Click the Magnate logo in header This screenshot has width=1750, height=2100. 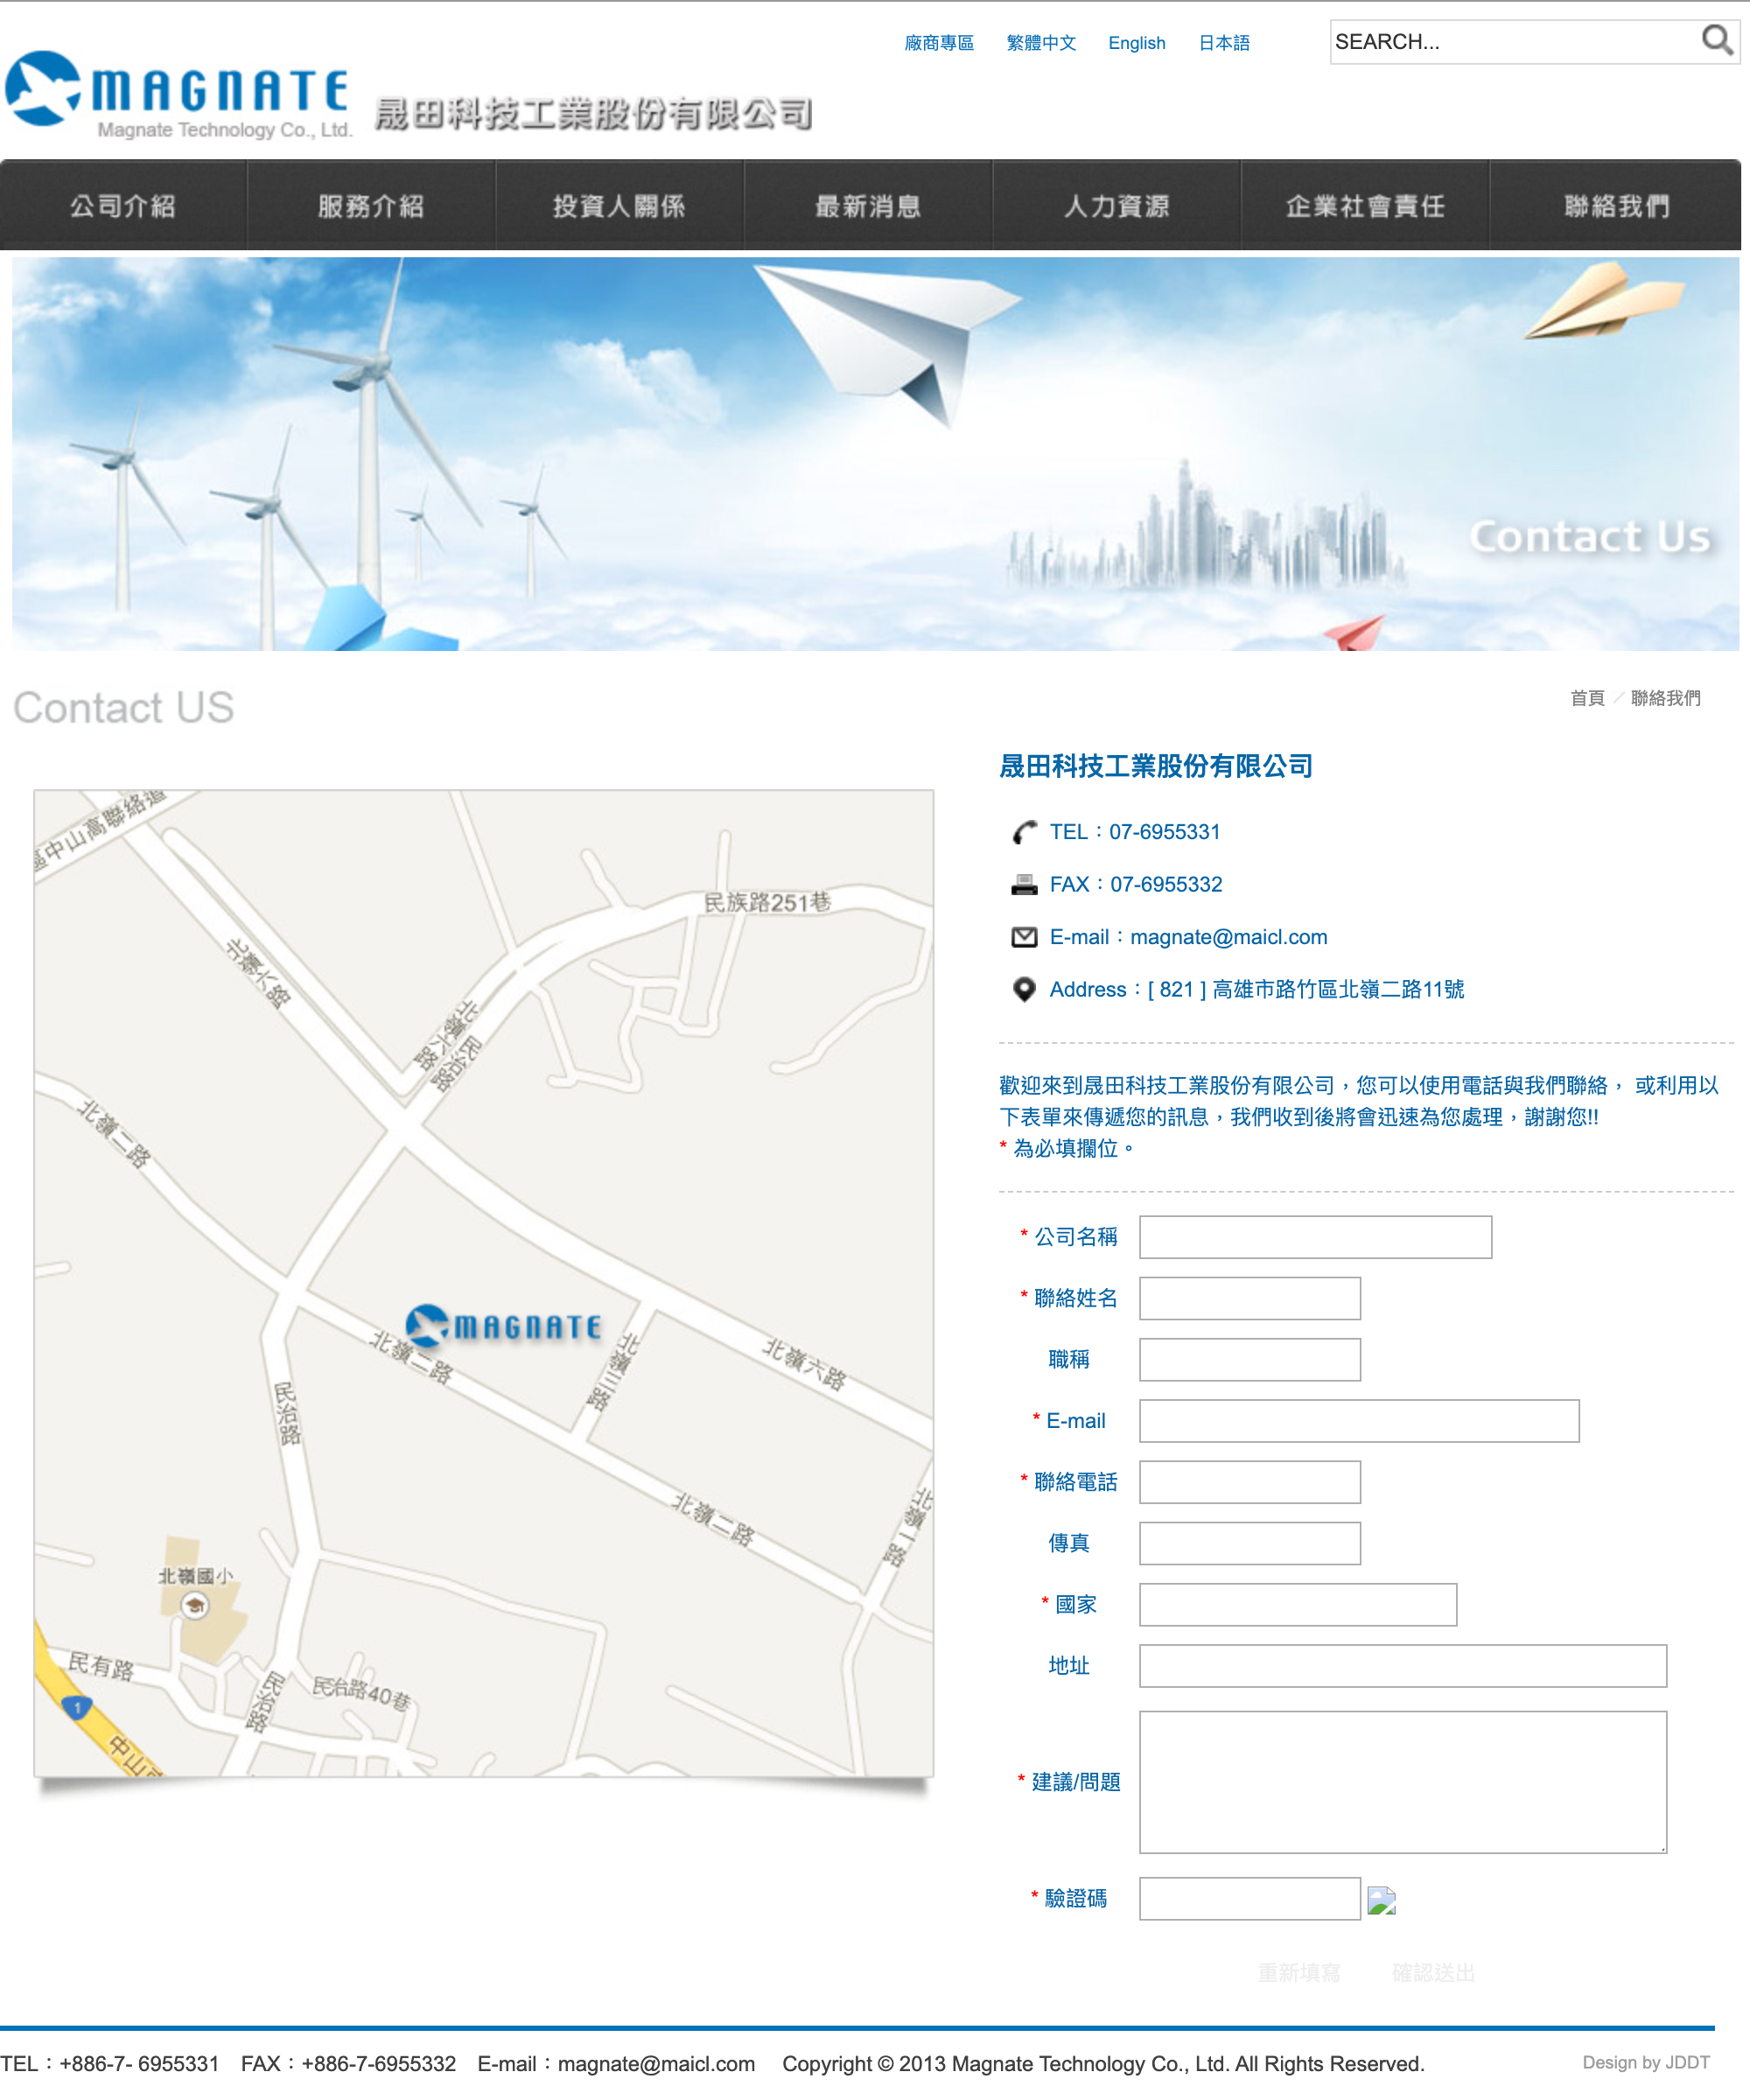pos(178,95)
